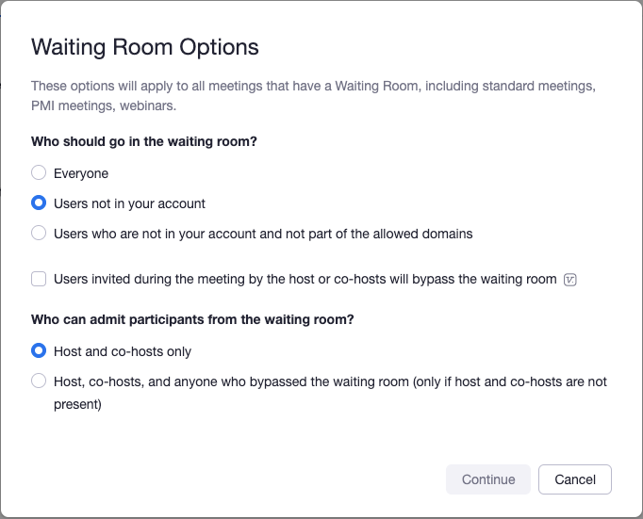The image size is (643, 519).
Task: Select the Everyone radio button
Action: click(39, 172)
